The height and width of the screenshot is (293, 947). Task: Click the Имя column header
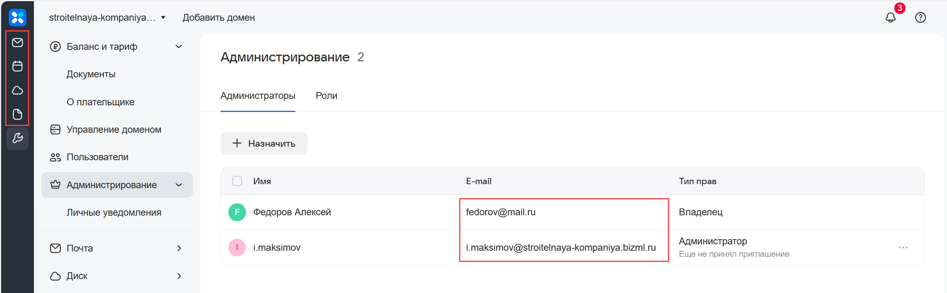(262, 181)
